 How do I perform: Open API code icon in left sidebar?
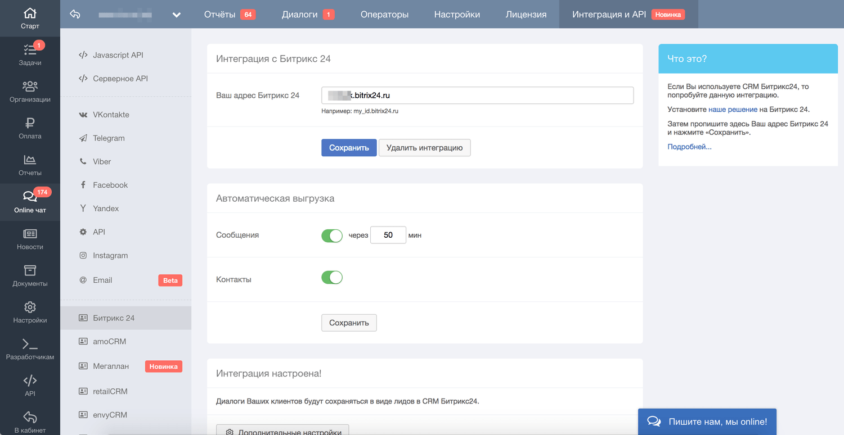30,380
